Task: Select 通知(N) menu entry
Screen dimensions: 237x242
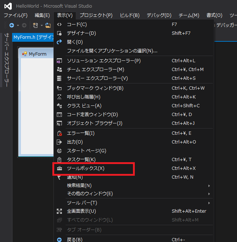Action: click(75, 177)
